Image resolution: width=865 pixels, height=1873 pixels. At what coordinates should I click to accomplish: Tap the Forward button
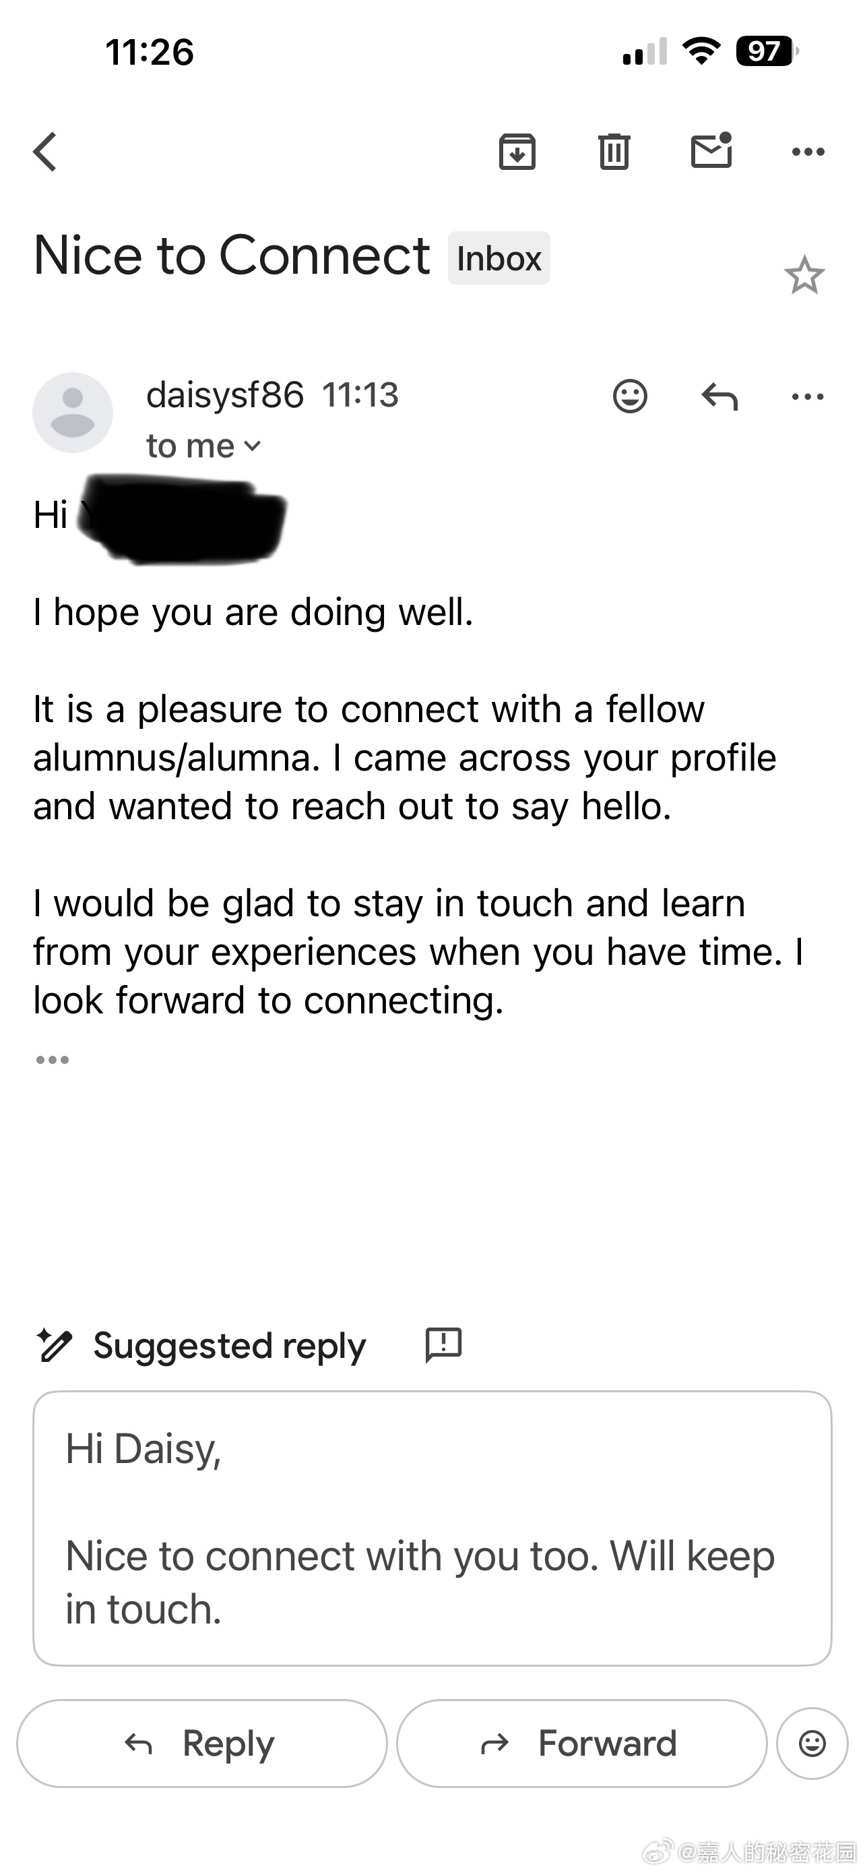tap(582, 1743)
